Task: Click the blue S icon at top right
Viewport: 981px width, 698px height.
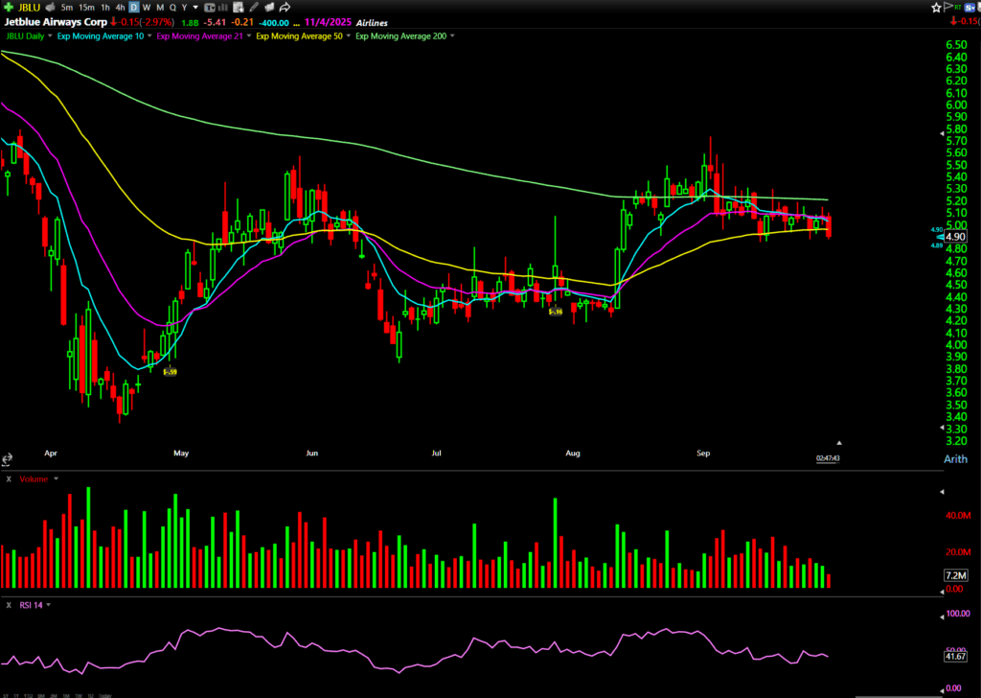Action: pyautogui.click(x=970, y=7)
